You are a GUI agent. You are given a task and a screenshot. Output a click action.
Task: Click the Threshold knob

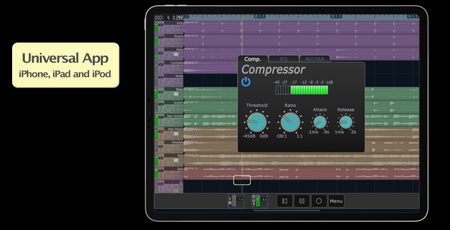(257, 122)
